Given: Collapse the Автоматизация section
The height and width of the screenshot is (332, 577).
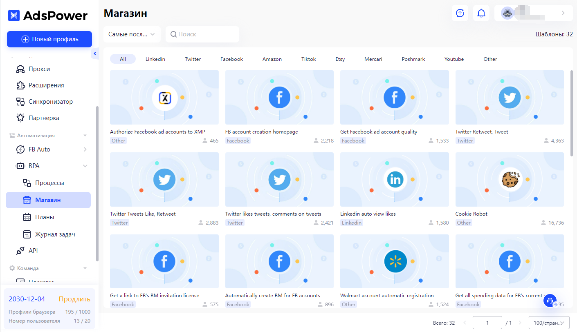Looking at the screenshot, I should [x=85, y=136].
